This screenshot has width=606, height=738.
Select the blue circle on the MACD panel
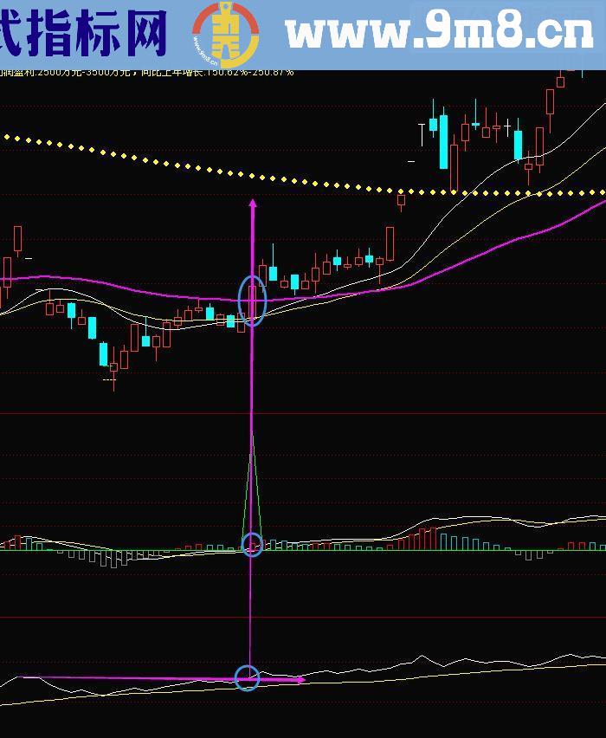252,545
